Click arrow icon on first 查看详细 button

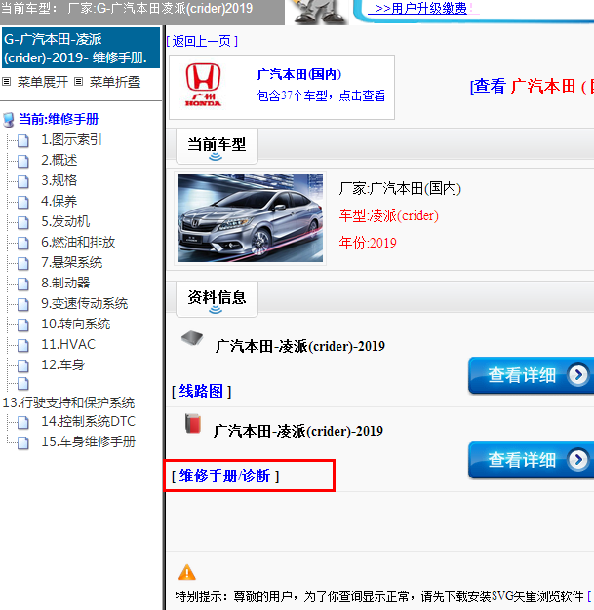(578, 375)
